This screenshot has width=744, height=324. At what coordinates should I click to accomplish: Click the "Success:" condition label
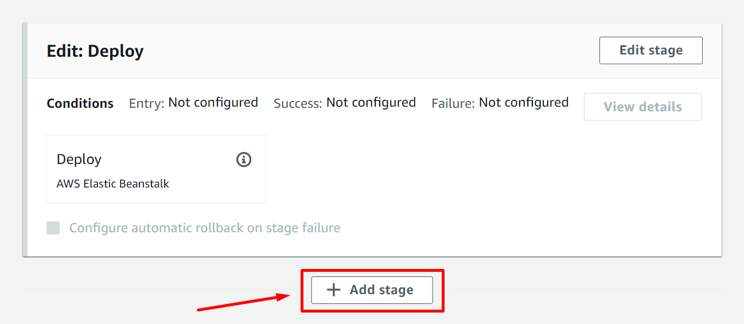click(x=298, y=103)
